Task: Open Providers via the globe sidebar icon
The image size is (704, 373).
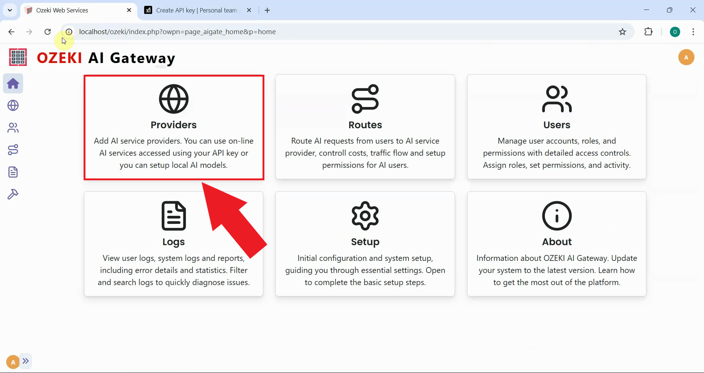Action: (13, 106)
